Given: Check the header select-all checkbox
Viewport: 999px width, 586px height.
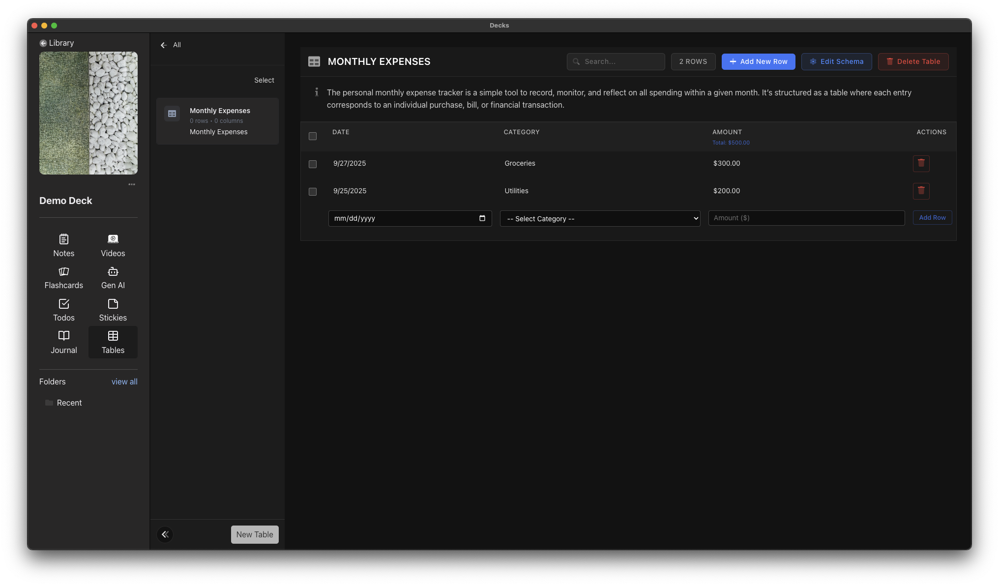Looking at the screenshot, I should (313, 136).
